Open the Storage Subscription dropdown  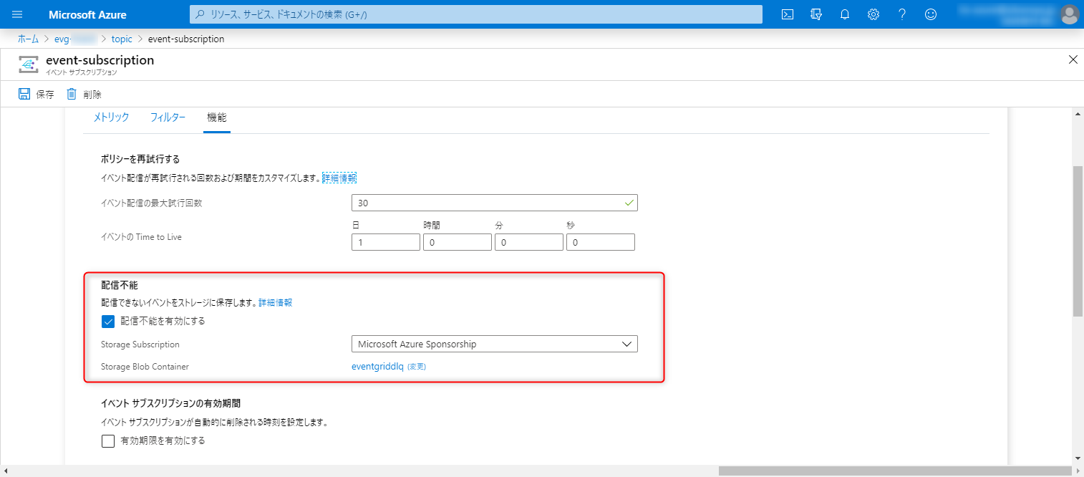(x=495, y=344)
